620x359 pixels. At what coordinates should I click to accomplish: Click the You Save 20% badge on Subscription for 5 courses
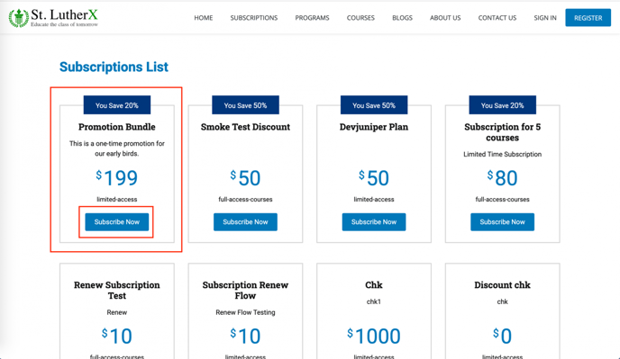pyautogui.click(x=503, y=105)
